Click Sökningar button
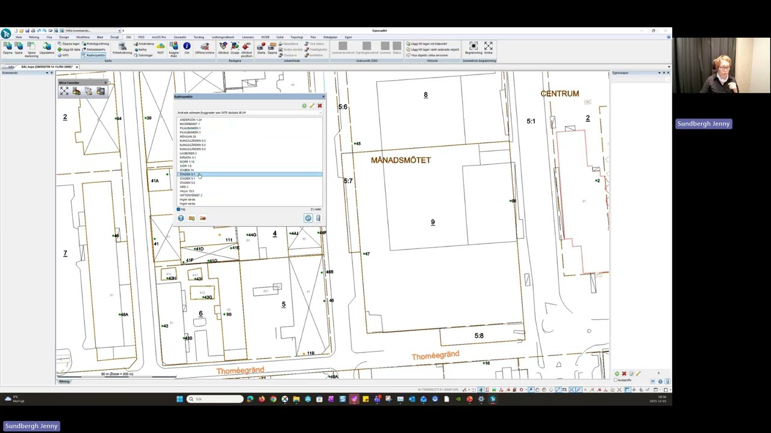771x433 pixels. pyautogui.click(x=144, y=55)
